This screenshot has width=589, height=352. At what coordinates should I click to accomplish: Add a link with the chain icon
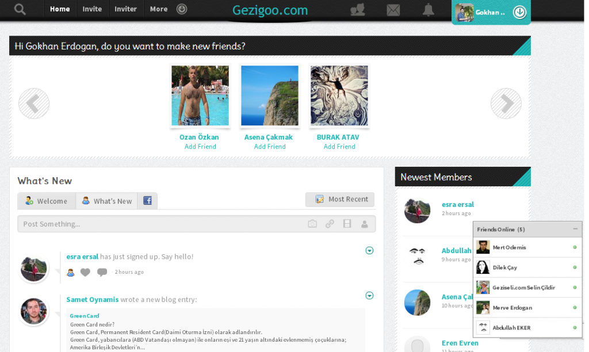point(330,224)
